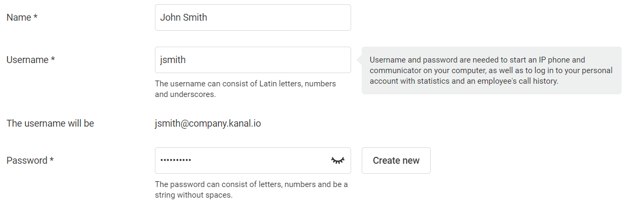Click the Name field label
Viewport: 637px width, 204px height.
22,17
